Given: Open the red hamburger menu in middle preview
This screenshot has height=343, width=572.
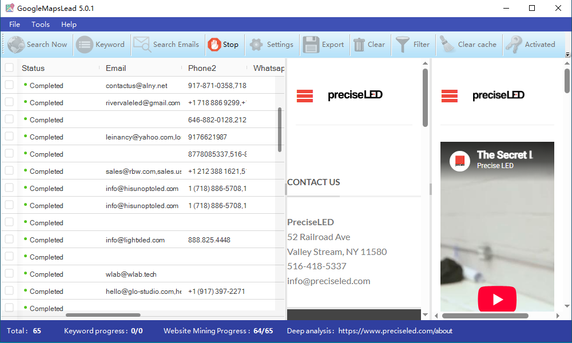Looking at the screenshot, I should [x=305, y=96].
